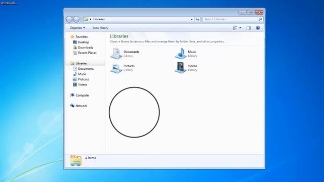The height and width of the screenshot is (182, 324).
Task: Click the sidebar Pictures library icon
Action: (x=75, y=79)
